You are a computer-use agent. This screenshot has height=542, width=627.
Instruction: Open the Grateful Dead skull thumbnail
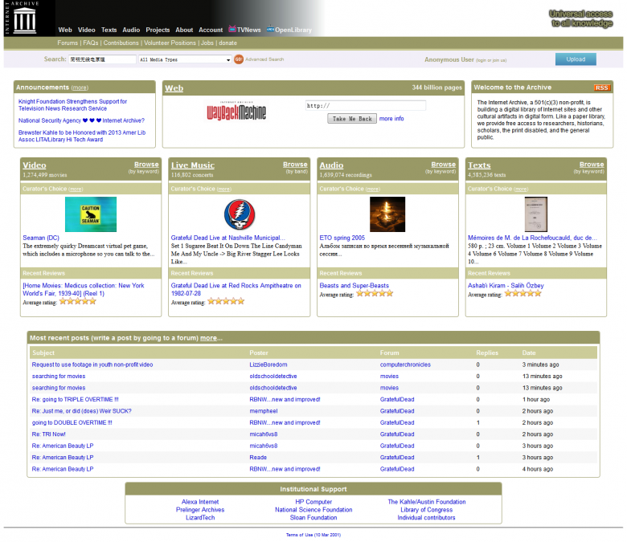click(239, 214)
